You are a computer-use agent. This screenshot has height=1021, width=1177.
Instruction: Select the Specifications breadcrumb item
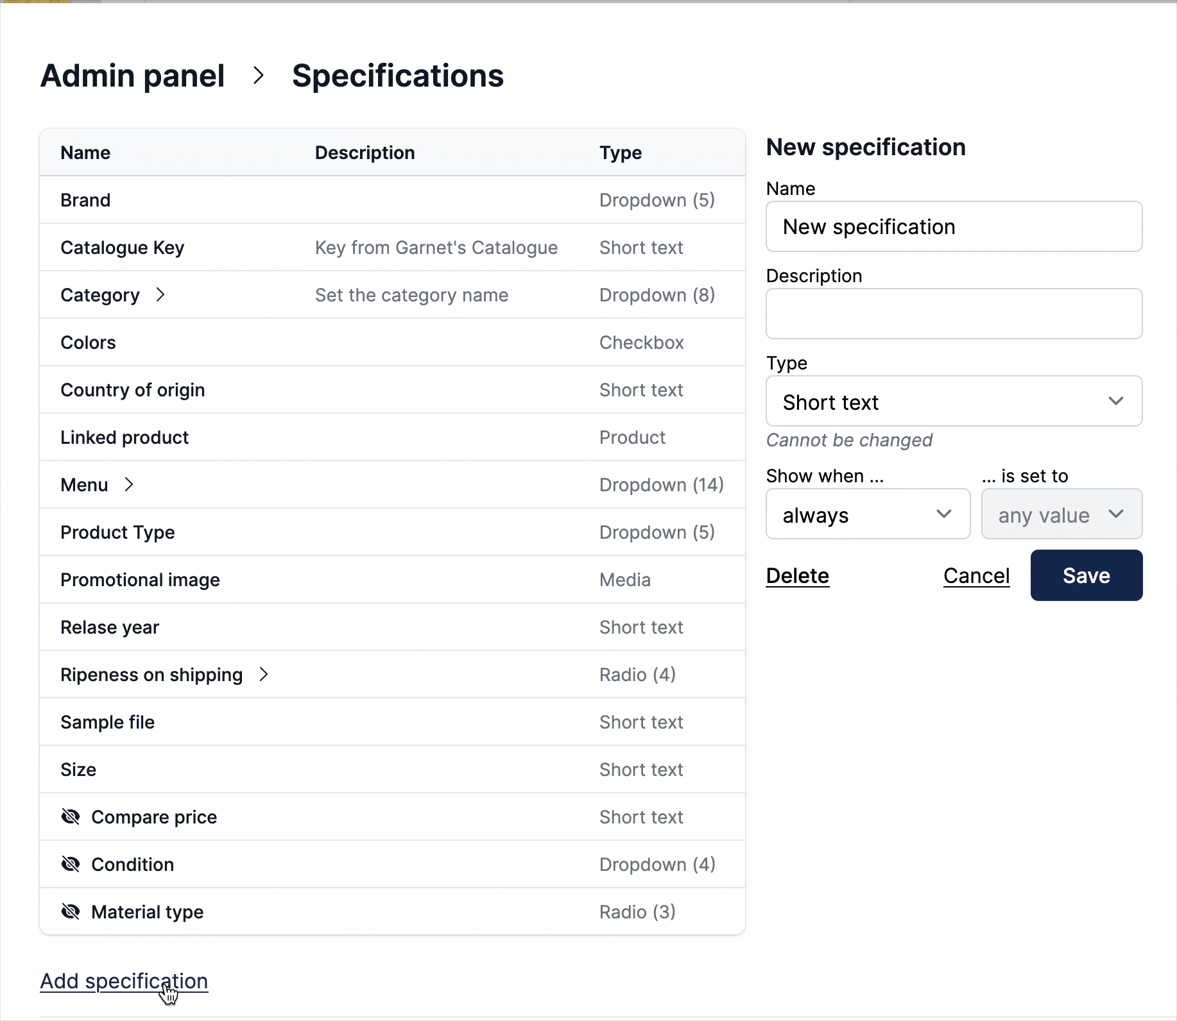coord(398,76)
